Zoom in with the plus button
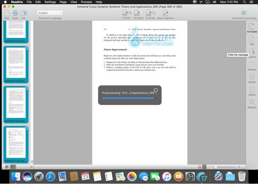Image resolution: width=258 pixels, height=184 pixels. [239, 167]
